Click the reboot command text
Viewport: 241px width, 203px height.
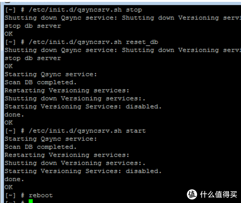pos(41,195)
